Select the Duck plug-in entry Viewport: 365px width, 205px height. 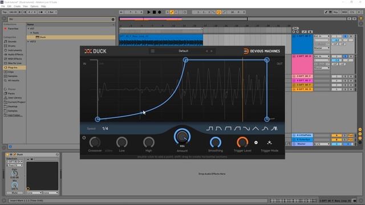coord(71,37)
